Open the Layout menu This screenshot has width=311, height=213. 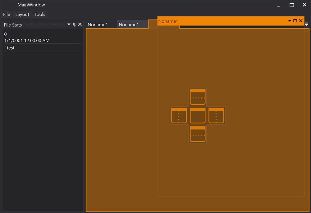point(22,15)
